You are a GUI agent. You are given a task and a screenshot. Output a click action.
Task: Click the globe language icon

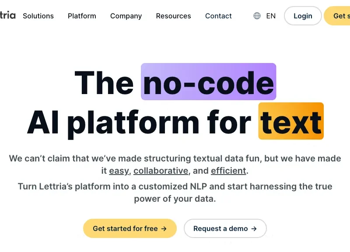(257, 16)
